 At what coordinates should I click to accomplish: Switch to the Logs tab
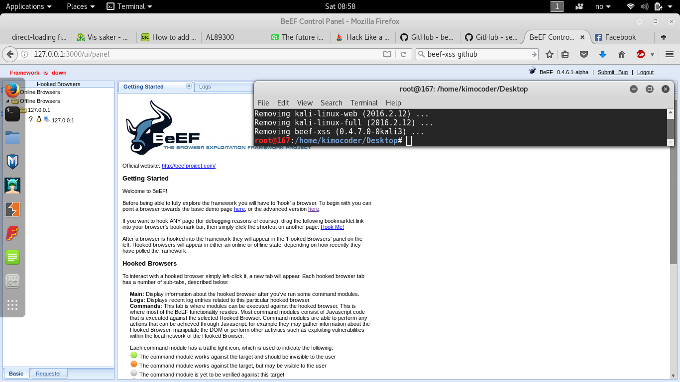point(205,87)
